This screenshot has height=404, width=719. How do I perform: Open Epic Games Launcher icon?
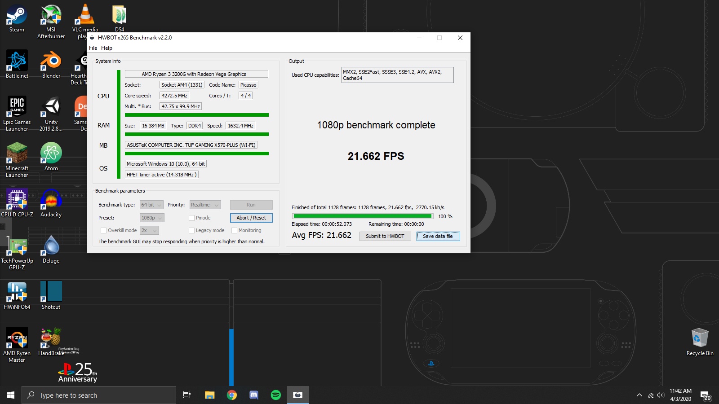point(17,114)
